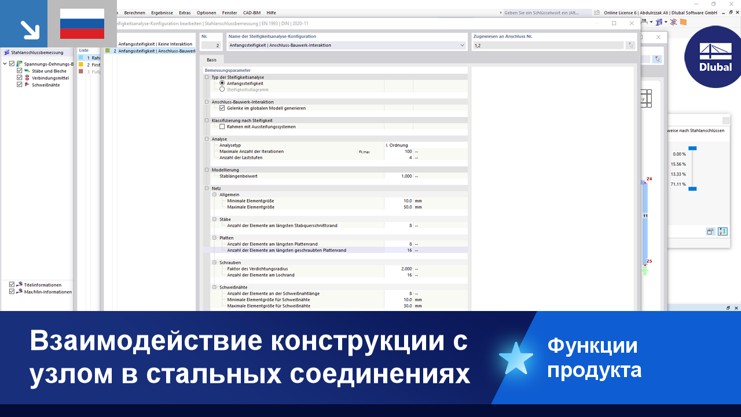Click the round Dlubal logo
Image resolution: width=741 pixels, height=417 pixels.
coord(716,57)
